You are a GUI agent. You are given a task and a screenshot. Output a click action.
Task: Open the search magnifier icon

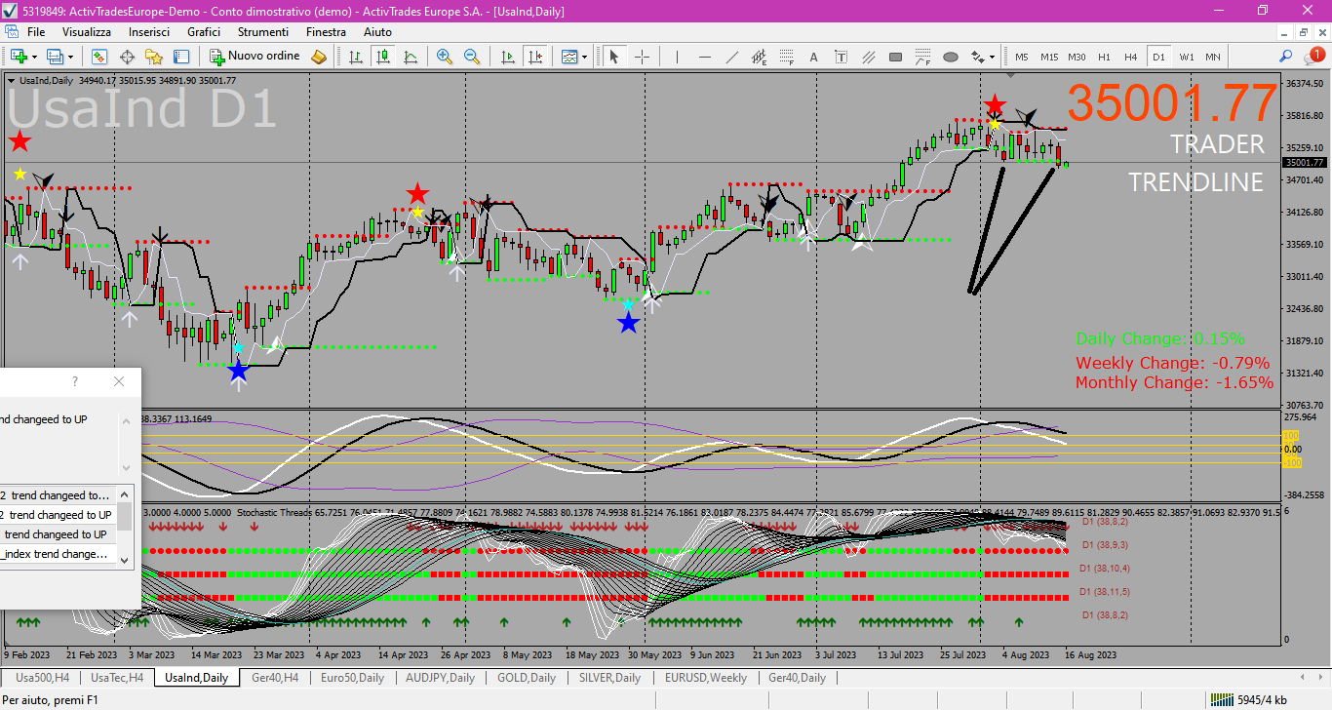click(1285, 57)
